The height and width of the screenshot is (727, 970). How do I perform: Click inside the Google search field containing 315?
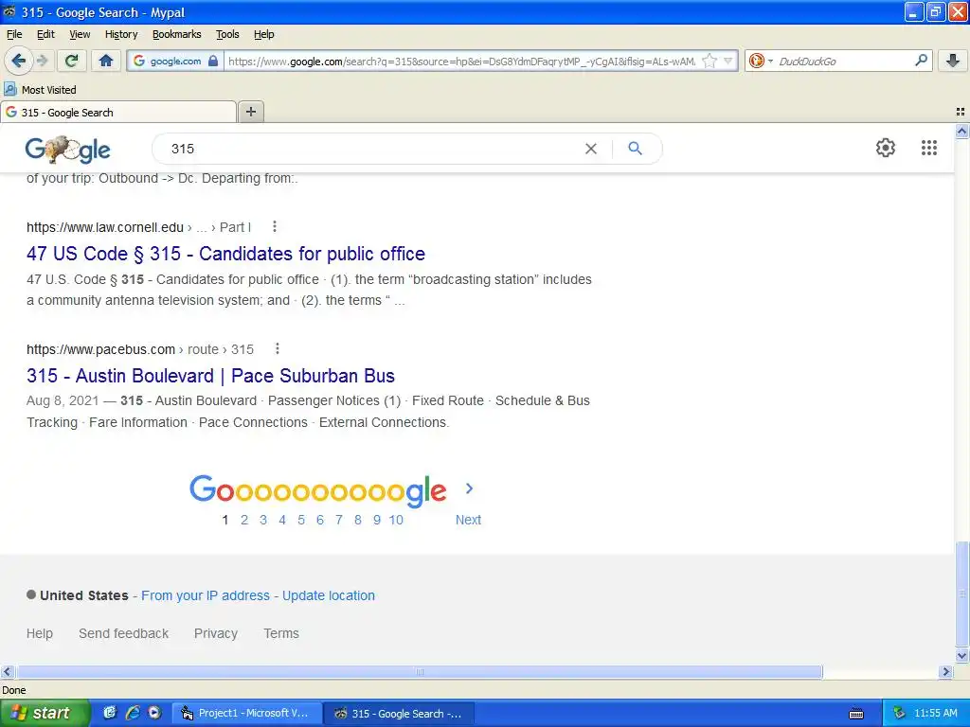point(371,149)
